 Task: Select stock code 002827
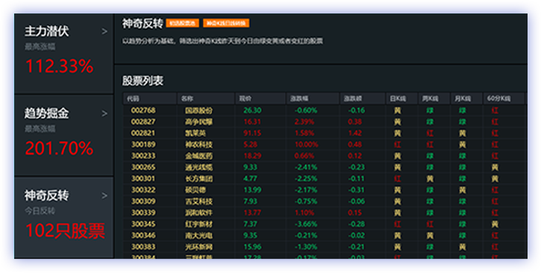point(143,122)
